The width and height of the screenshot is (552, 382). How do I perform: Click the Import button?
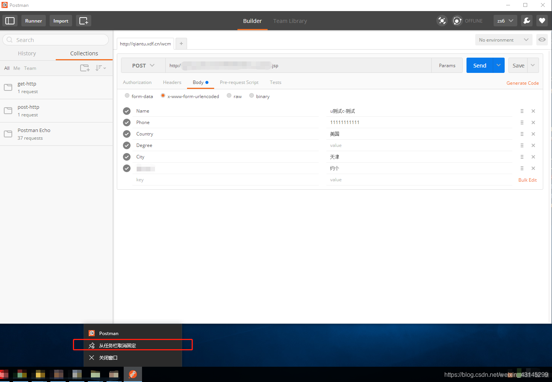pos(61,21)
